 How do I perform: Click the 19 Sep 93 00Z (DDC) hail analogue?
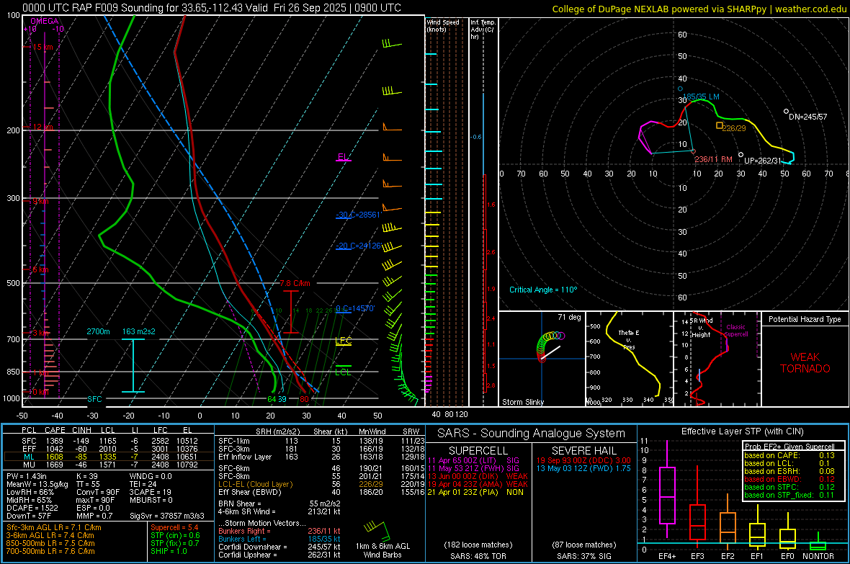(x=583, y=460)
